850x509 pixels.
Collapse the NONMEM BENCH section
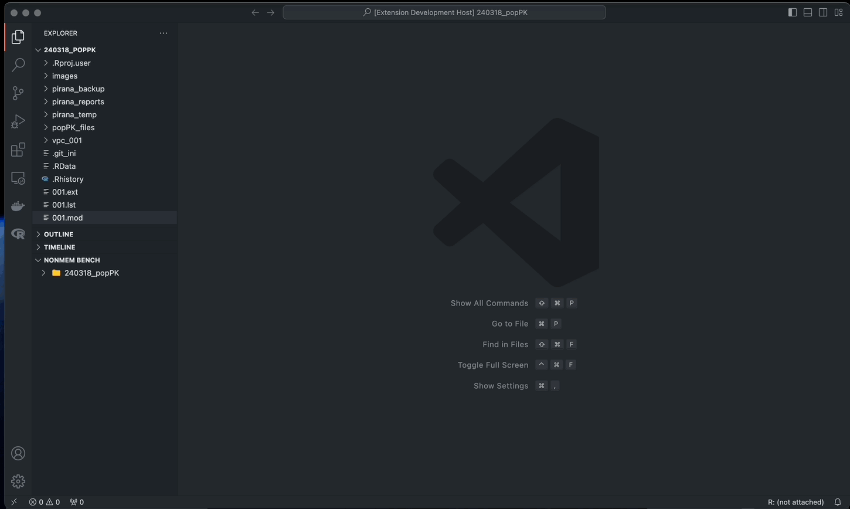click(105, 260)
